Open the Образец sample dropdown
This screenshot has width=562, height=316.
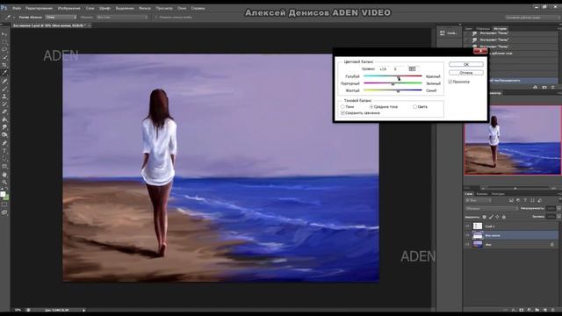coord(122,17)
